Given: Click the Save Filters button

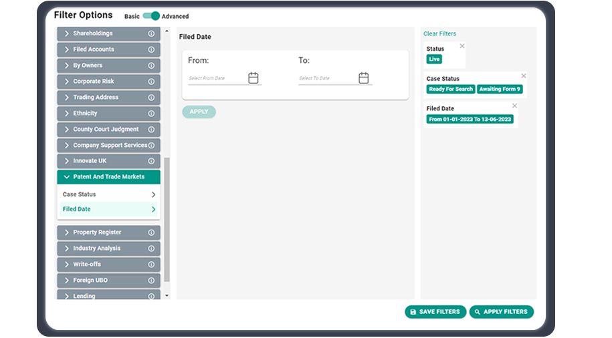Looking at the screenshot, I should 435,312.
